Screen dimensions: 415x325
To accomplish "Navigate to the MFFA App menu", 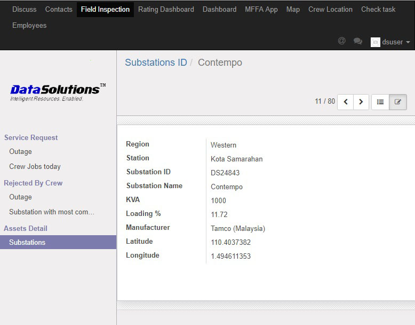I will point(261,9).
